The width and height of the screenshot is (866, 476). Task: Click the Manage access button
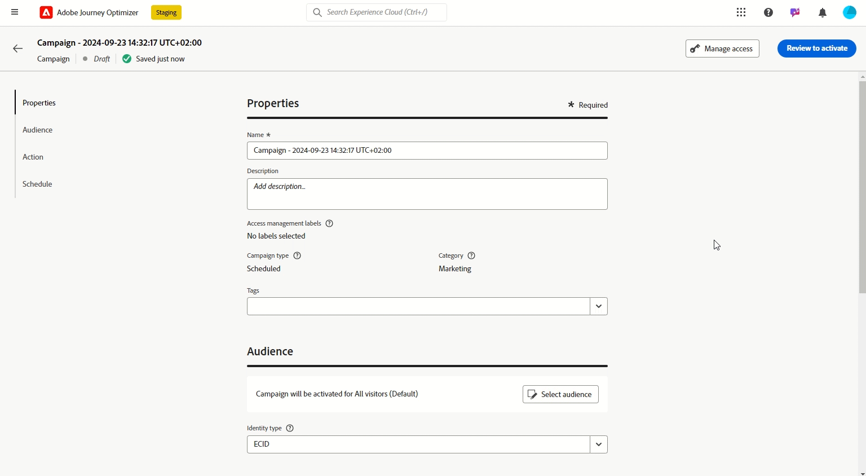click(722, 49)
